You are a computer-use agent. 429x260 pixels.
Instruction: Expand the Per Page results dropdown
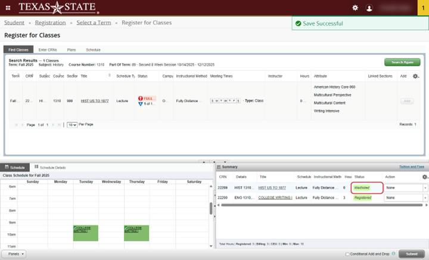tap(71, 124)
